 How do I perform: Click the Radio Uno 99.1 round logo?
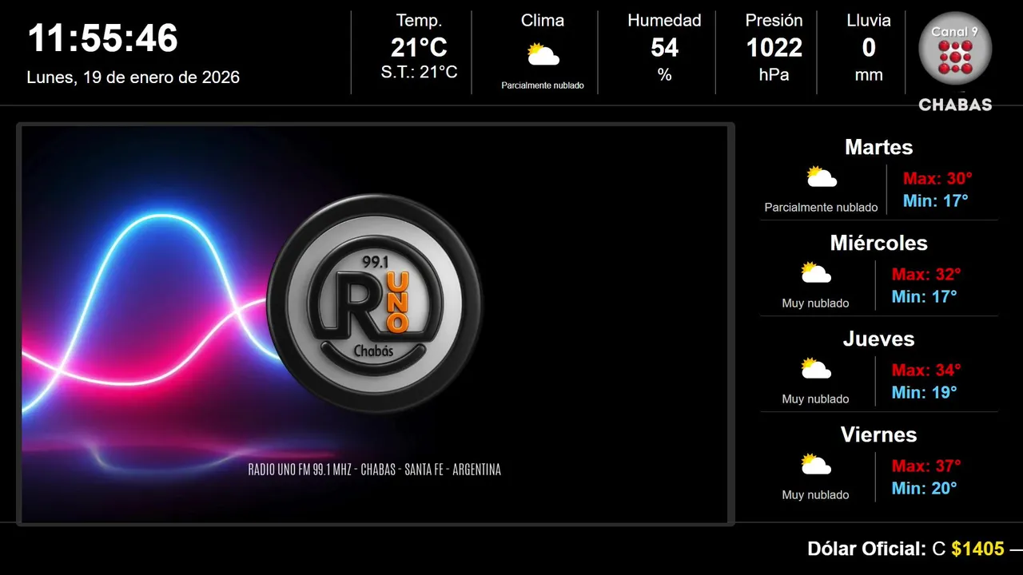pos(375,304)
